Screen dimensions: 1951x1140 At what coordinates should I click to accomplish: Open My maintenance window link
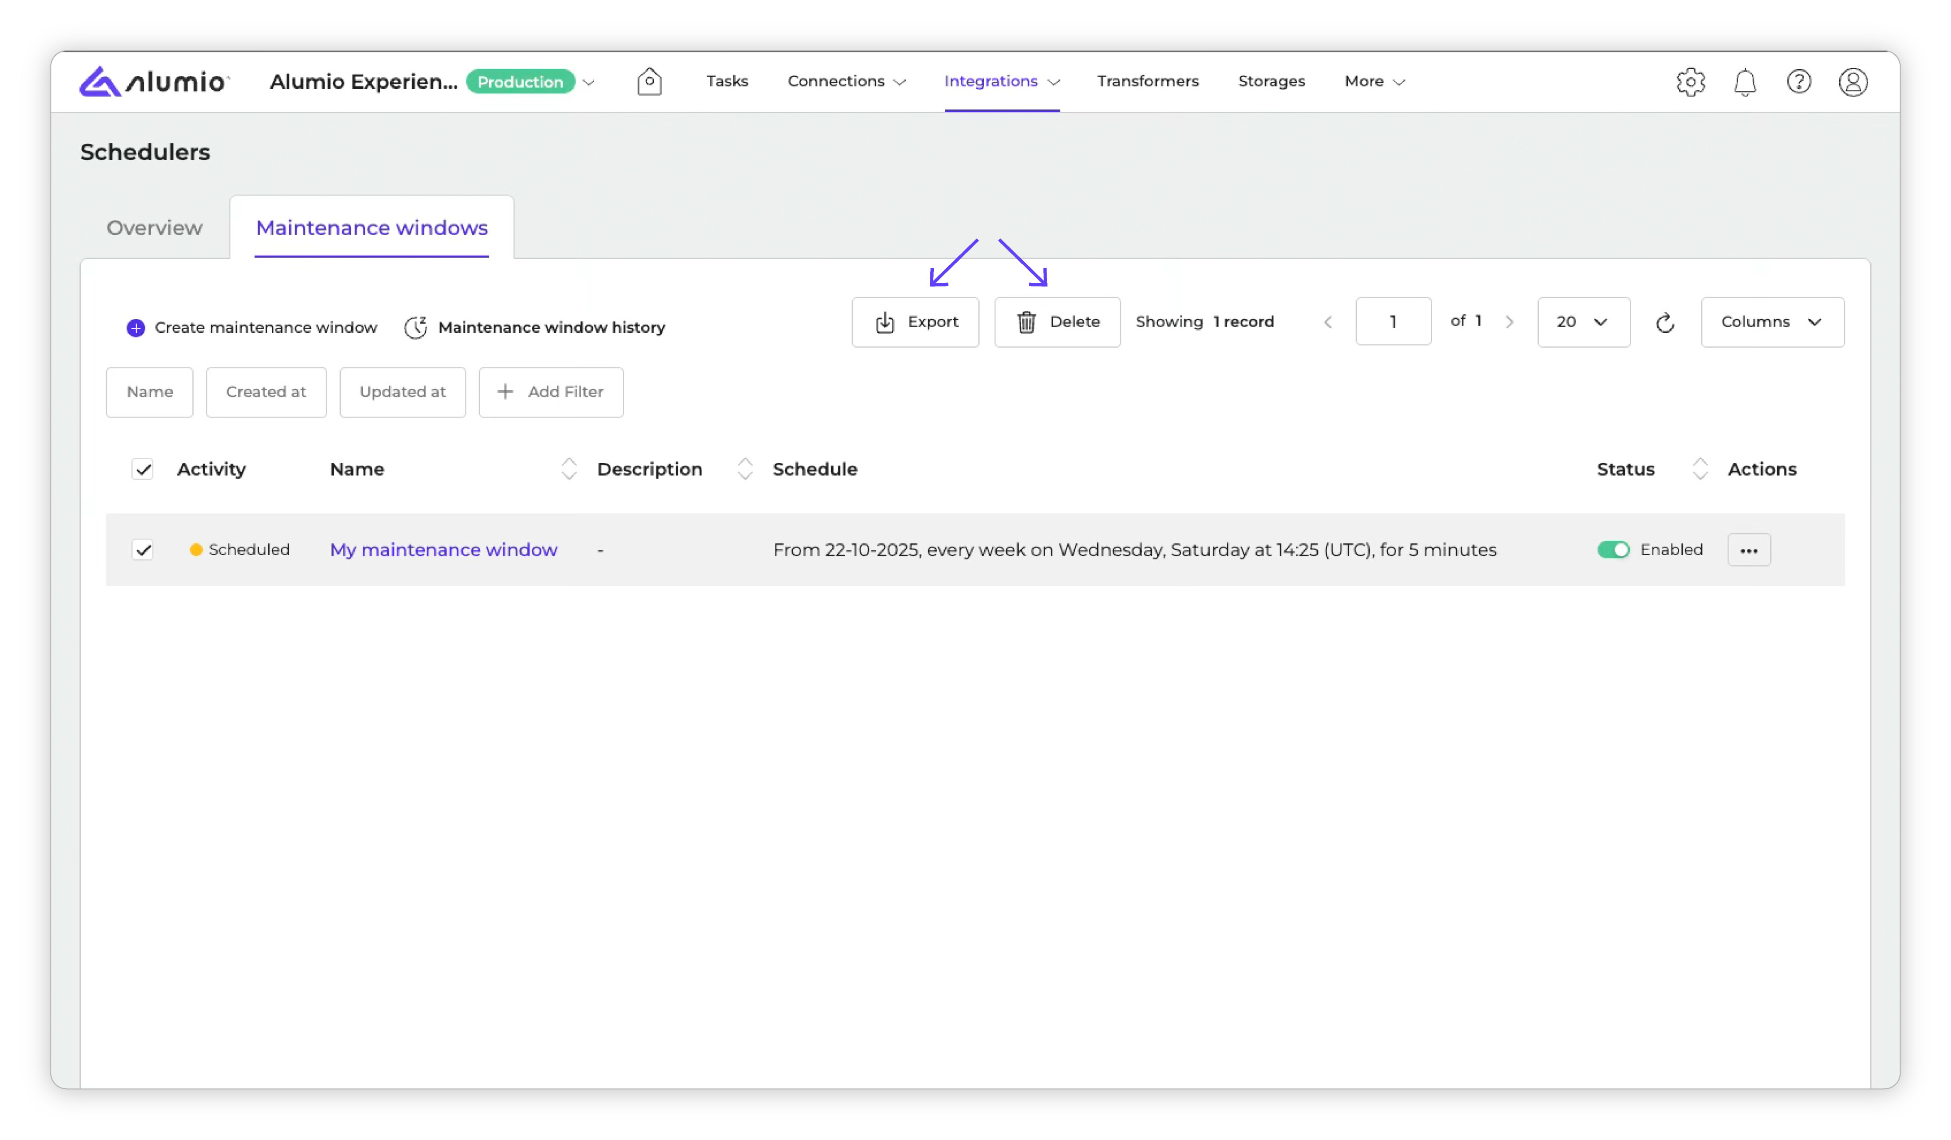(x=443, y=550)
